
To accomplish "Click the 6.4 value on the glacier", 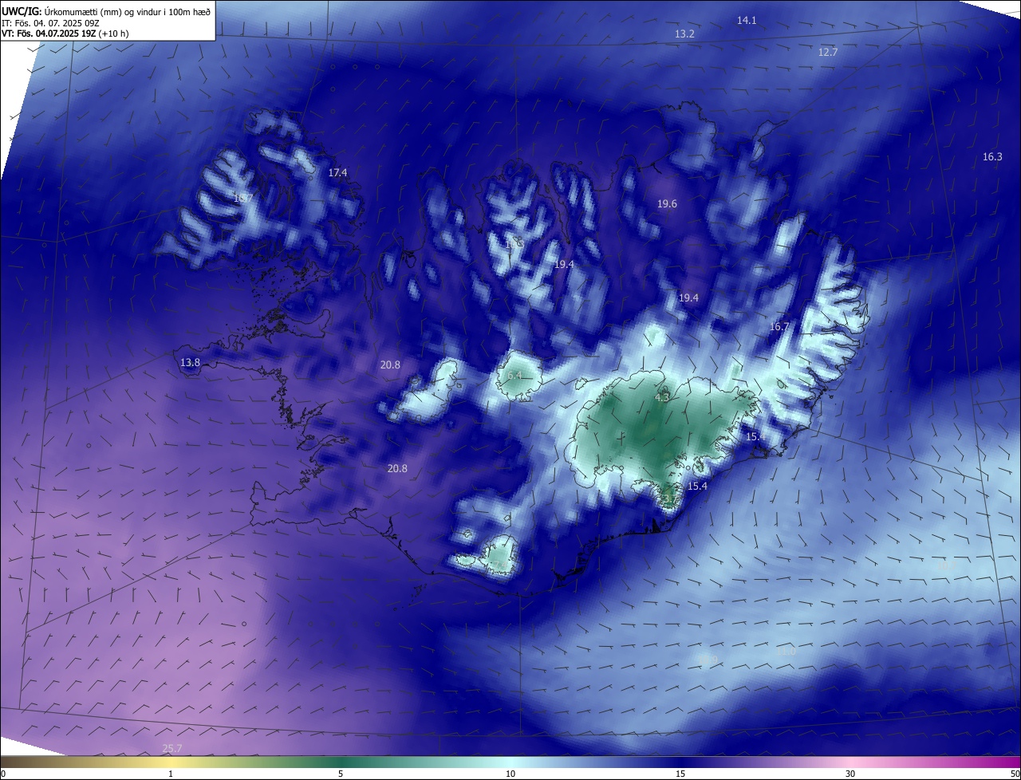I will [x=514, y=376].
